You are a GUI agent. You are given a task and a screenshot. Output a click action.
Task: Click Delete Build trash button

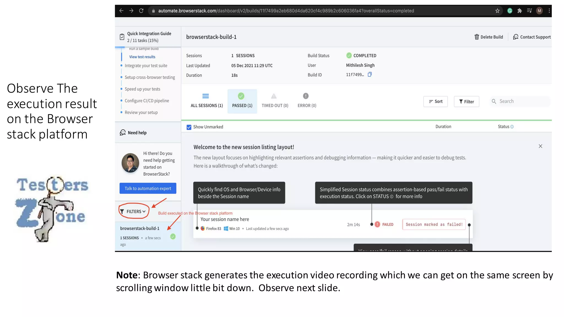click(x=489, y=37)
